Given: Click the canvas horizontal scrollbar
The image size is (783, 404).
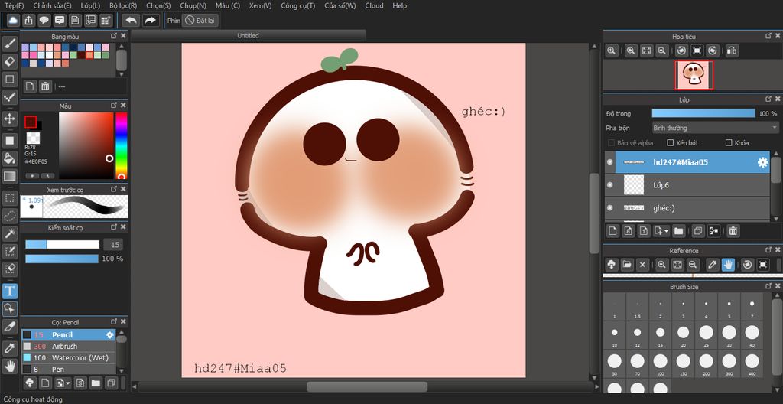Looking at the screenshot, I should [x=367, y=386].
